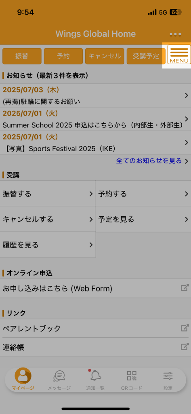Image resolution: width=191 pixels, height=414 pixels.
Task: Click the 受講予定 button at top
Action: pyautogui.click(x=146, y=56)
